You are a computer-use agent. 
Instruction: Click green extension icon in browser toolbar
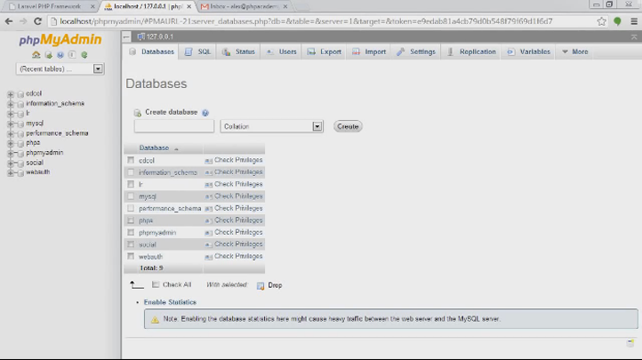click(617, 21)
